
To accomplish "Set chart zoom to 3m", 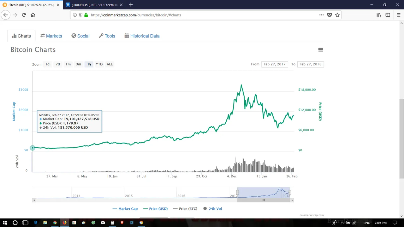I will coord(79,64).
